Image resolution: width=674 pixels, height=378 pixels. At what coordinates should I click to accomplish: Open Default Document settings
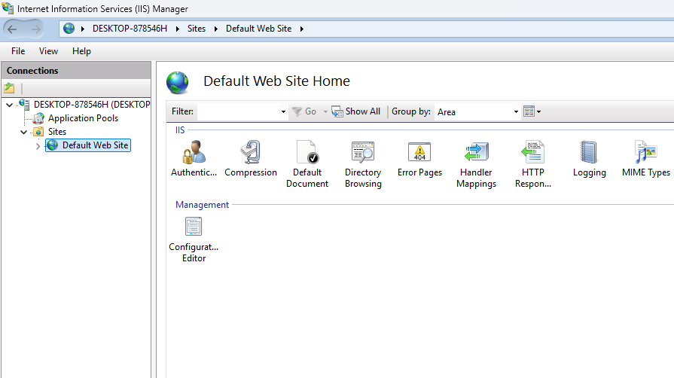click(307, 164)
